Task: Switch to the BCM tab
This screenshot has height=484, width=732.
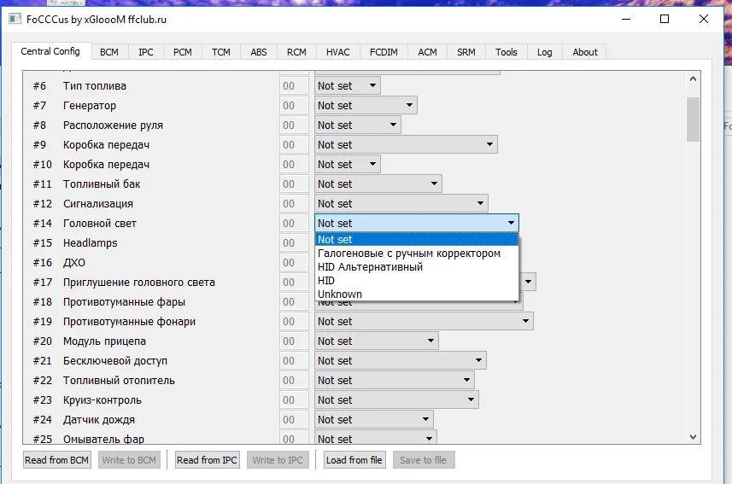Action: point(108,52)
